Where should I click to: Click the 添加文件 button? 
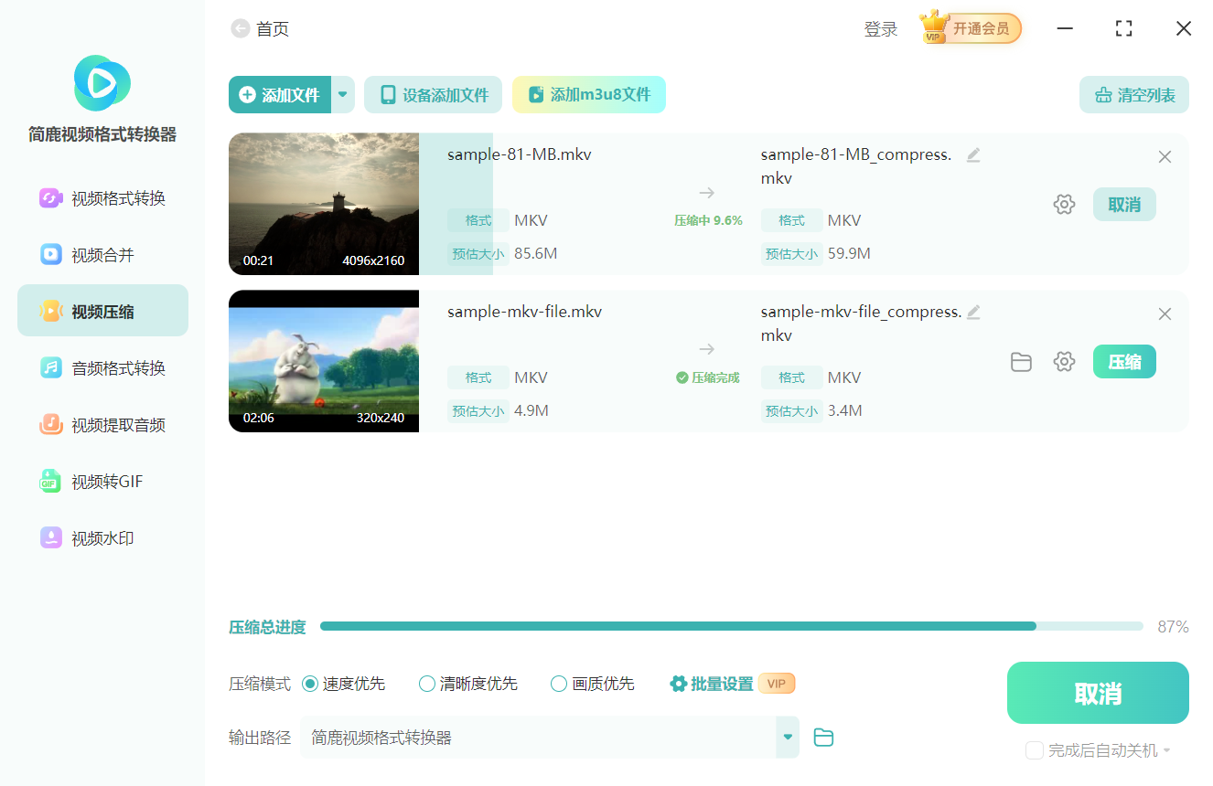coord(280,95)
